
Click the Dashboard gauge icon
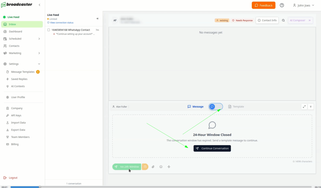point(5,32)
